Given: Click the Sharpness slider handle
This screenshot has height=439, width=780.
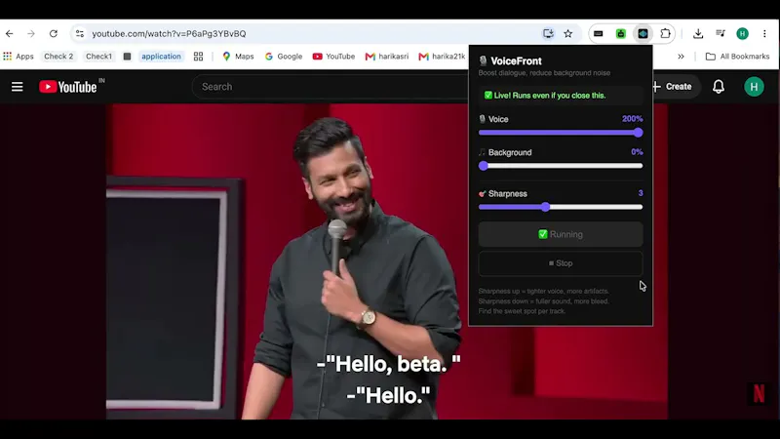Looking at the screenshot, I should (x=546, y=207).
